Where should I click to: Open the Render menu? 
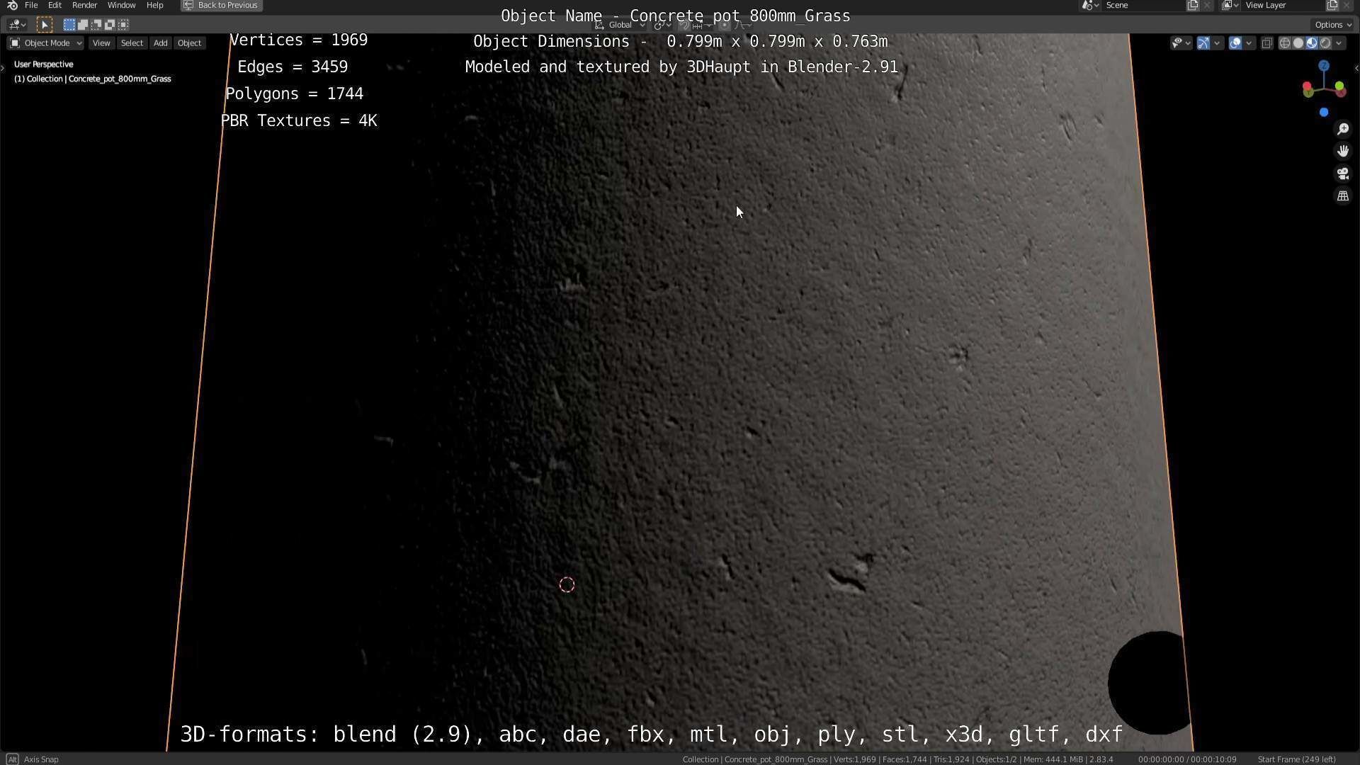84,5
